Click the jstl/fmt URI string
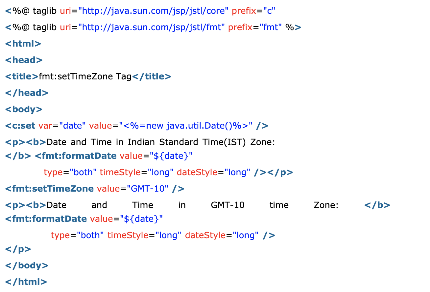This screenshot has width=430, height=292. pos(152,27)
